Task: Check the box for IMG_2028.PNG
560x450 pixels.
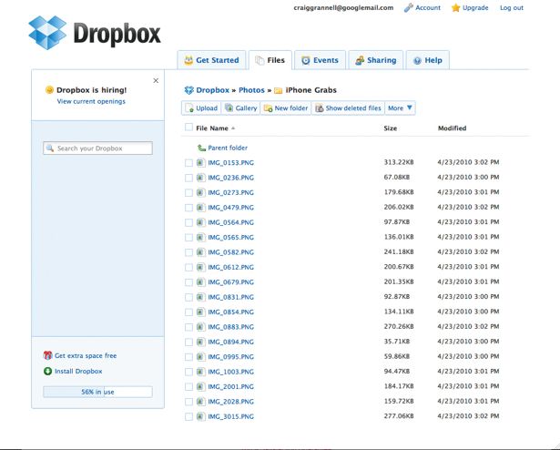Action: [188, 402]
